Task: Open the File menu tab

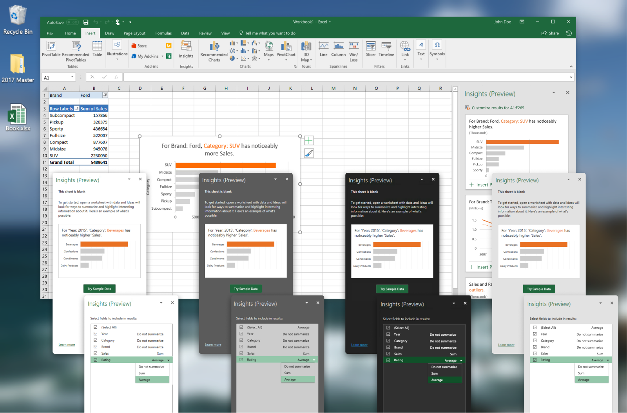Action: (50, 33)
